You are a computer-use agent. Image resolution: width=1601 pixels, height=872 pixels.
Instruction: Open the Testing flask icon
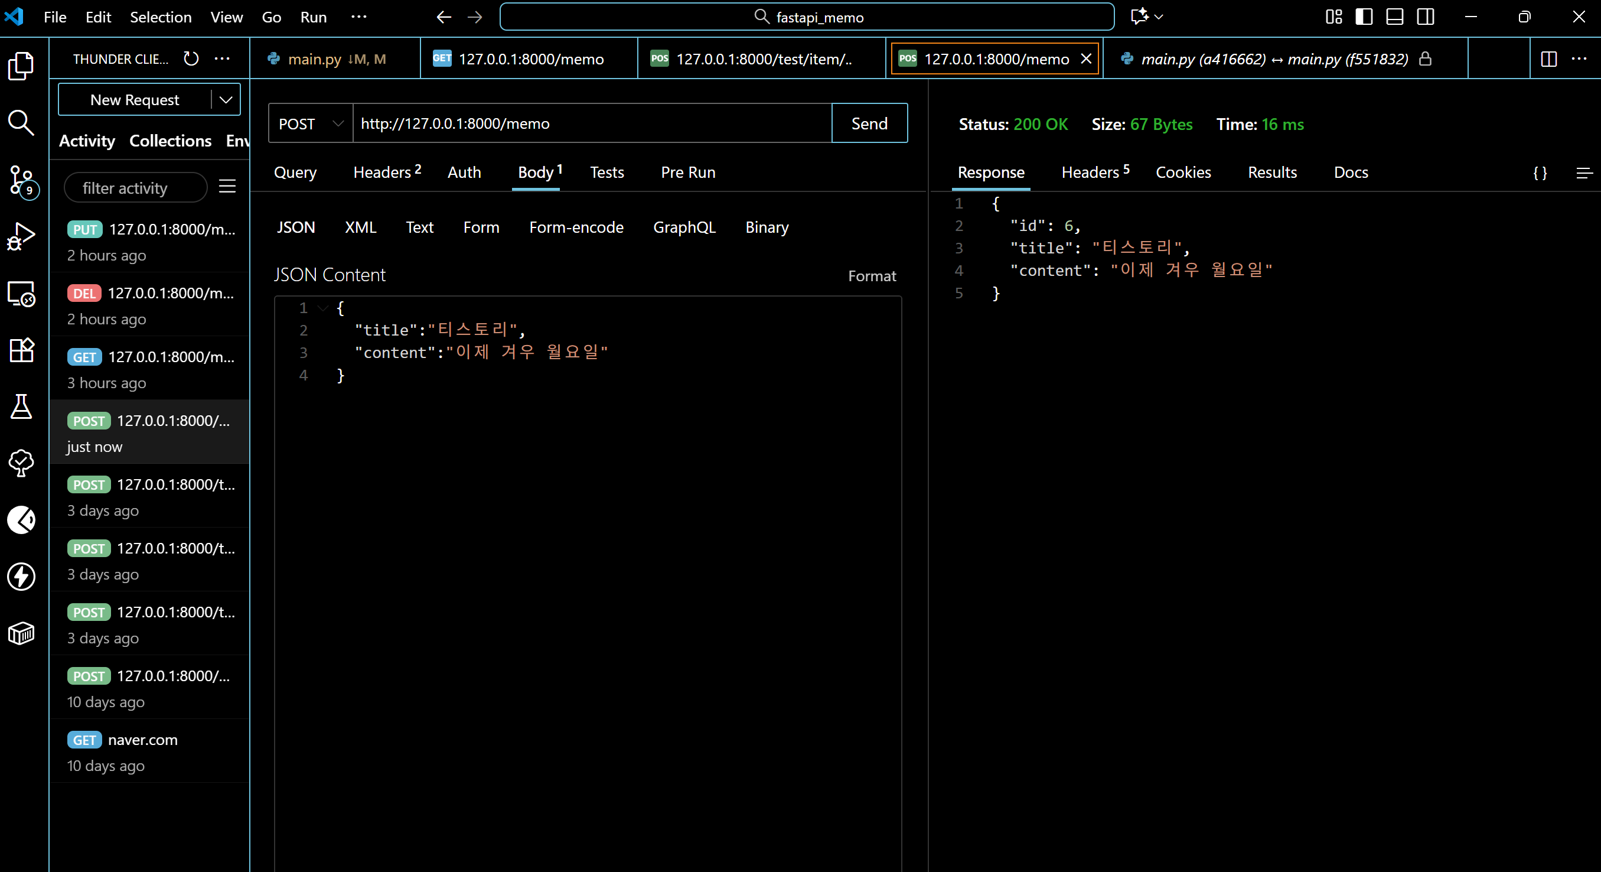[x=21, y=407]
